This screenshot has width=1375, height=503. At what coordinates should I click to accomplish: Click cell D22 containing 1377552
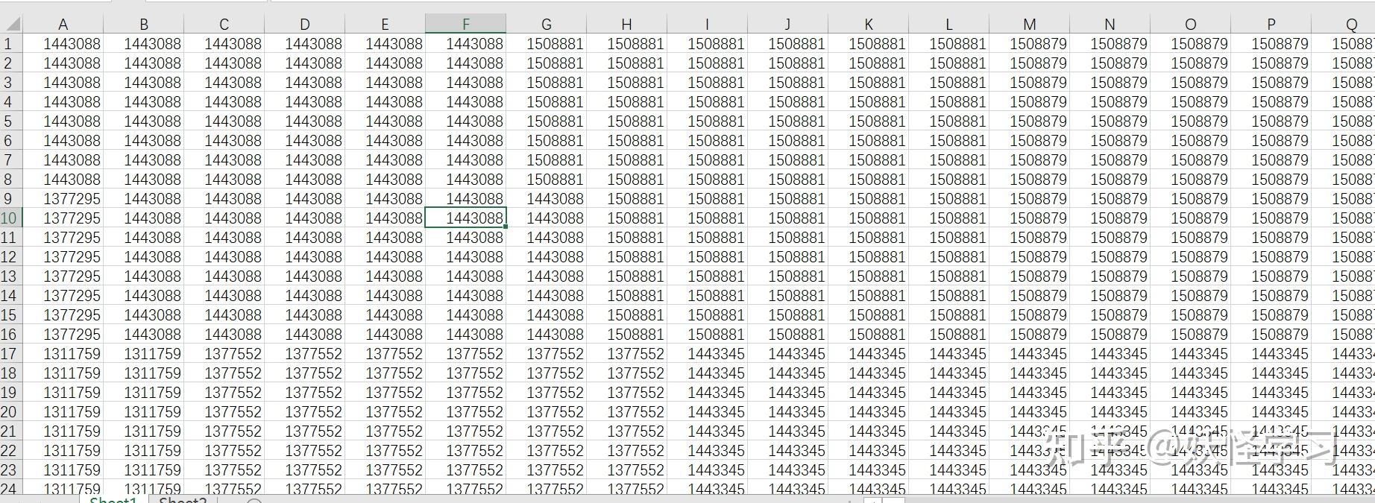[304, 451]
